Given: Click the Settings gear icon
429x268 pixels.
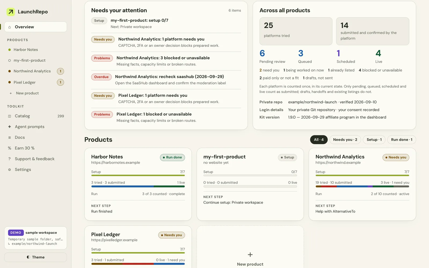Looking at the screenshot, I should click(x=10, y=170).
